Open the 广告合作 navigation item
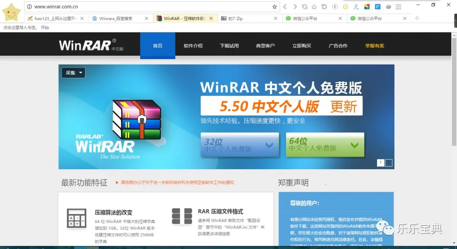 338,46
